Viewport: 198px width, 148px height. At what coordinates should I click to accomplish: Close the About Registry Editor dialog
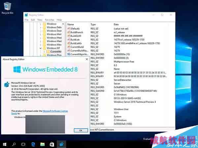tap(87, 59)
